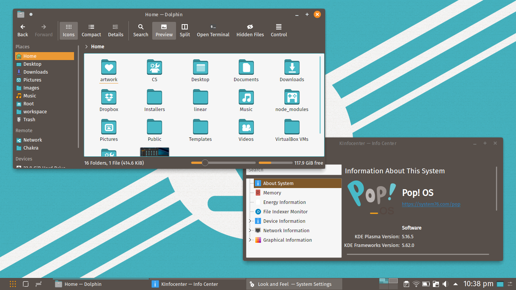Screen dimensions: 516x290
Task: Open Wi-Fi network tray icon
Action: (416, 284)
